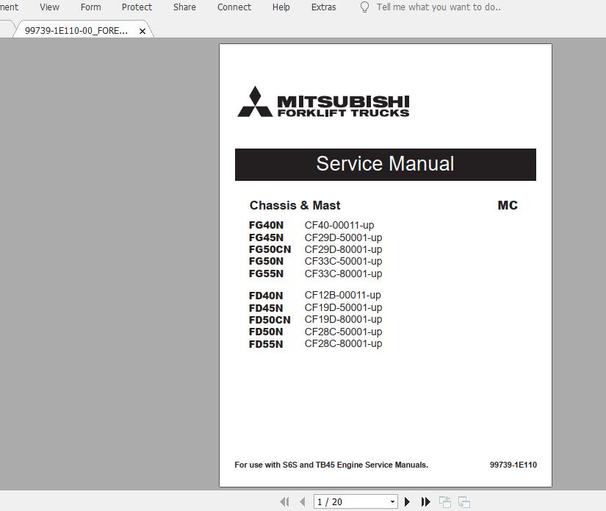Open the Form menu
Viewport: 606px width, 511px height.
click(x=90, y=7)
